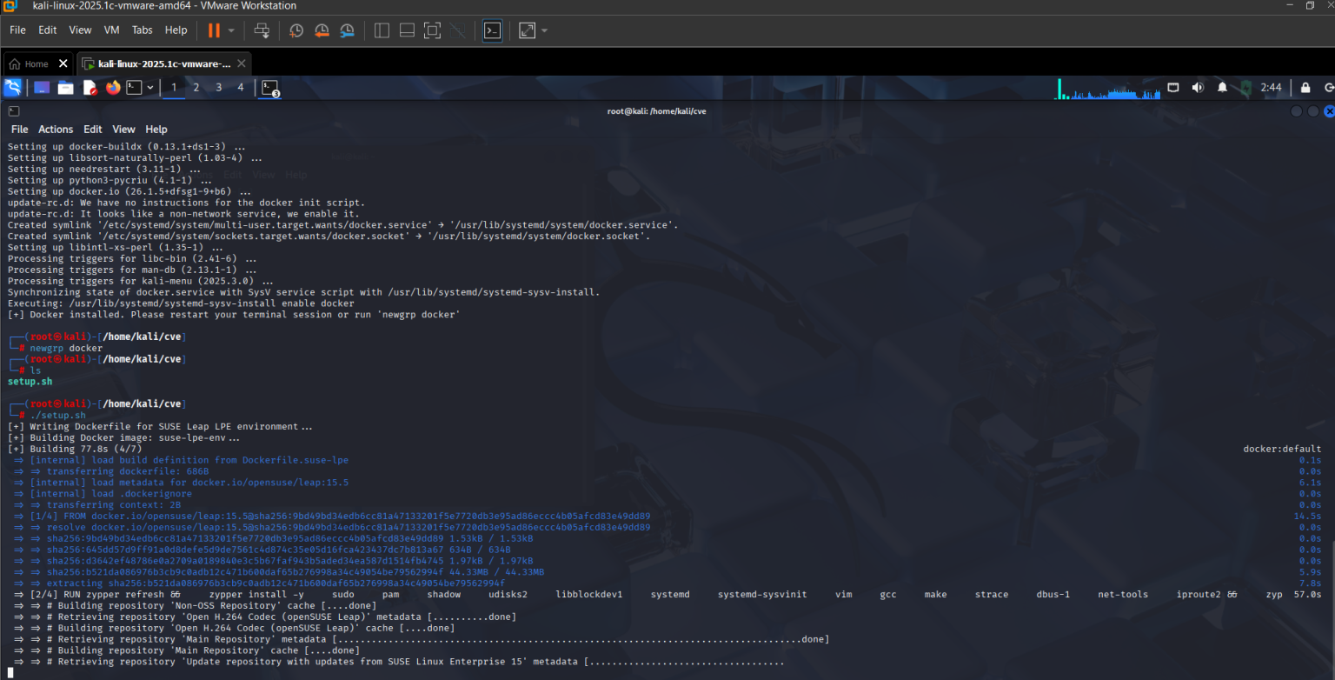Take a new VM snapshot

[x=296, y=30]
